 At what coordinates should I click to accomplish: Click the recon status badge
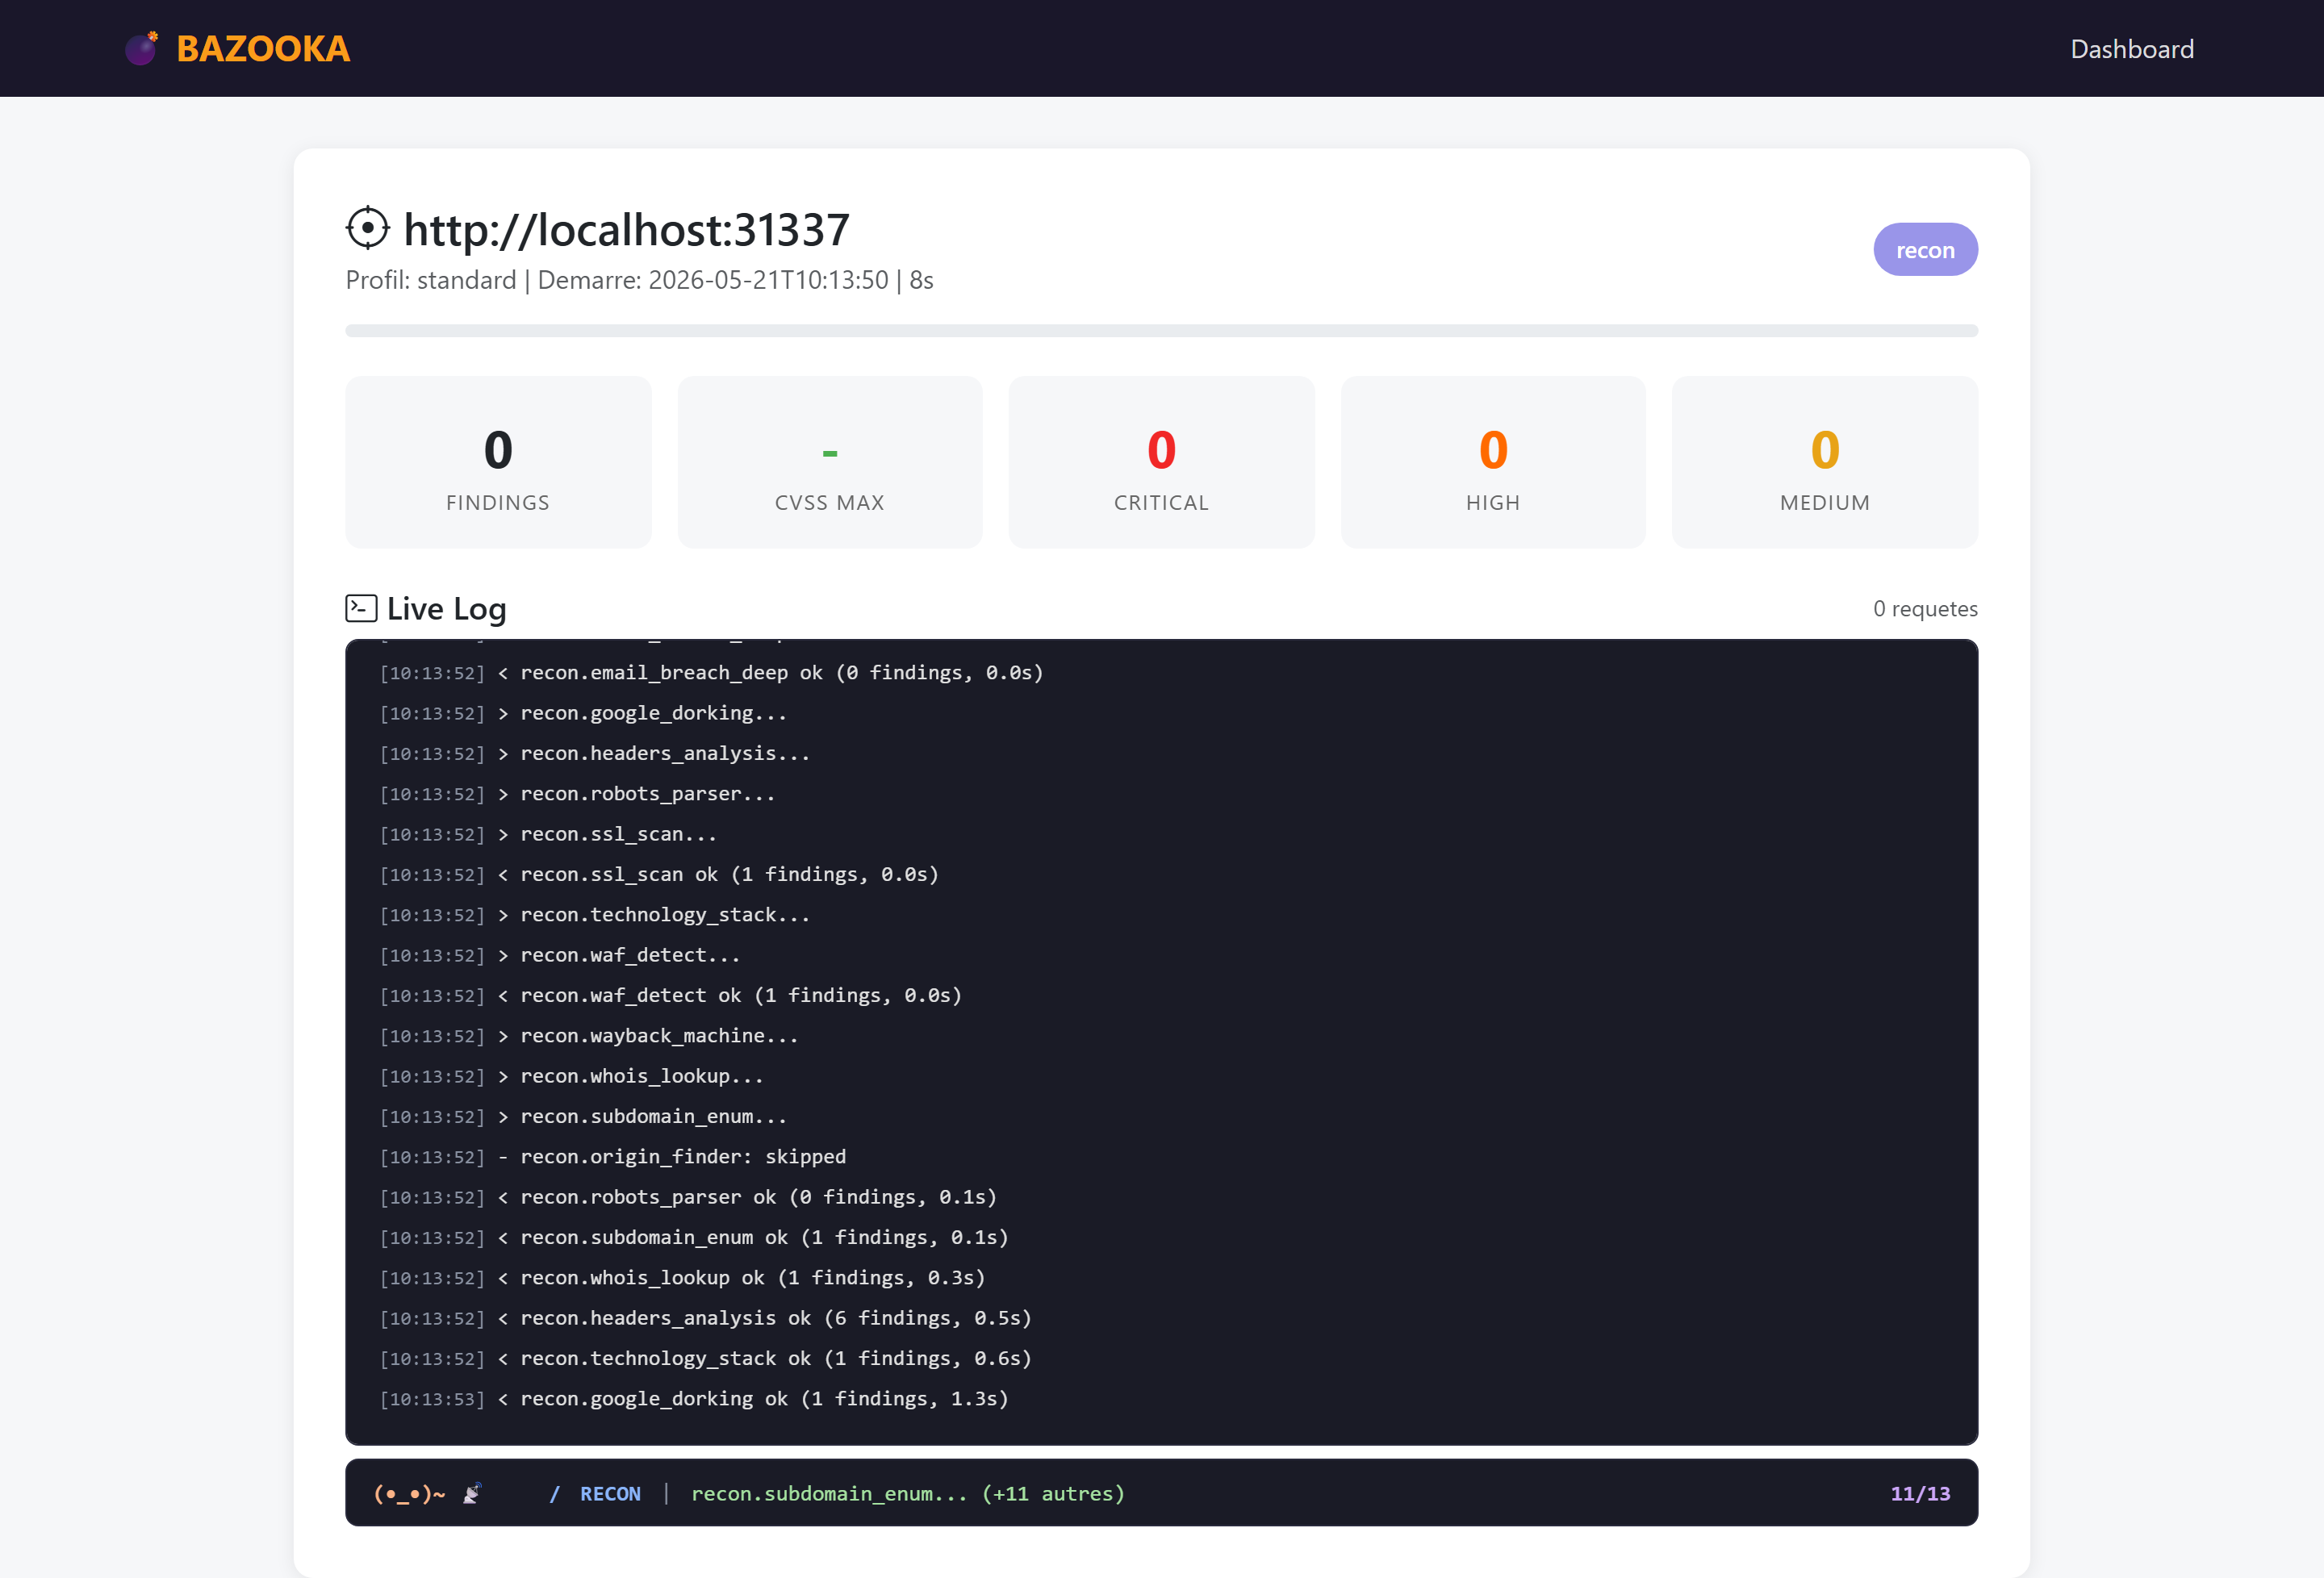click(x=1925, y=250)
